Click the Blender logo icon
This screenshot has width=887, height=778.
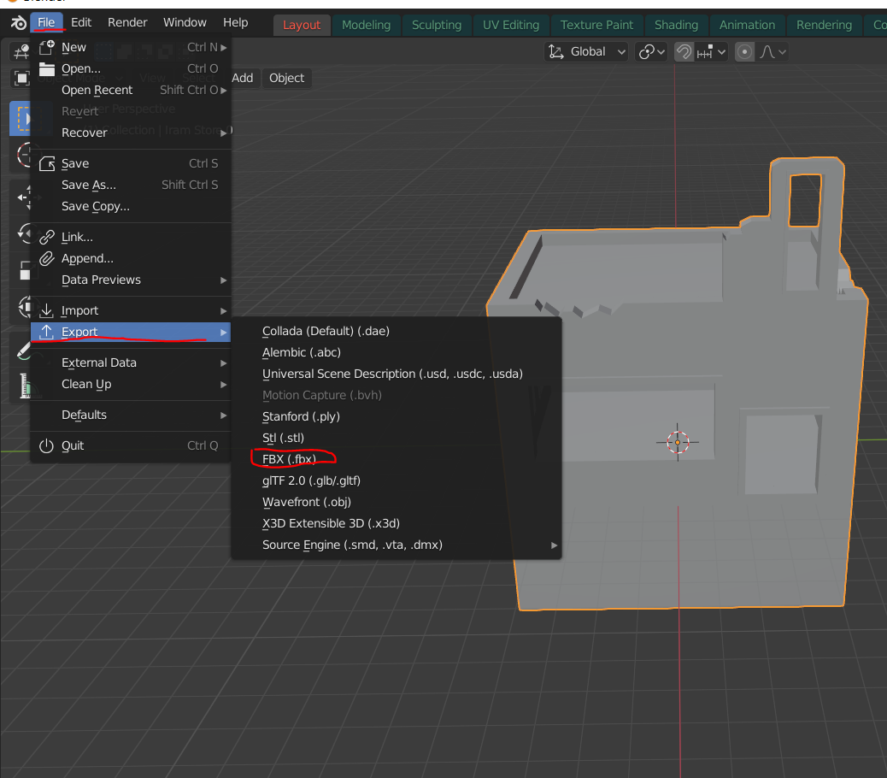pyautogui.click(x=17, y=23)
